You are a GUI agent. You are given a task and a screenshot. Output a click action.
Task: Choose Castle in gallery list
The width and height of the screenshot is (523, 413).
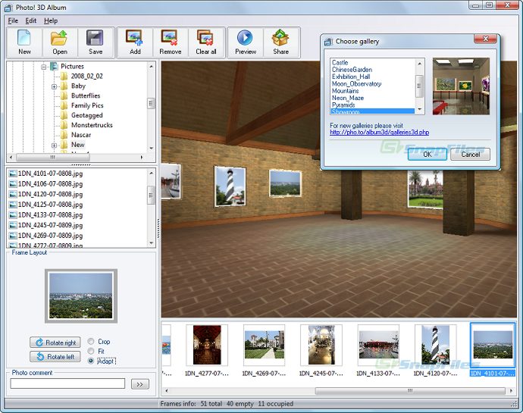click(340, 62)
